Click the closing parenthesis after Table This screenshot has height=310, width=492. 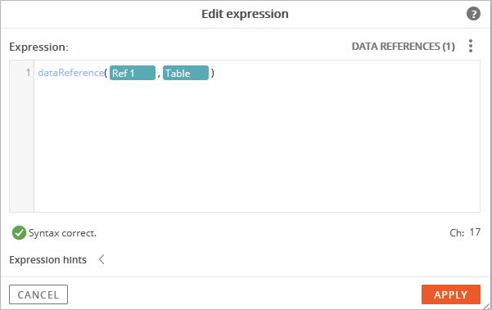click(212, 73)
